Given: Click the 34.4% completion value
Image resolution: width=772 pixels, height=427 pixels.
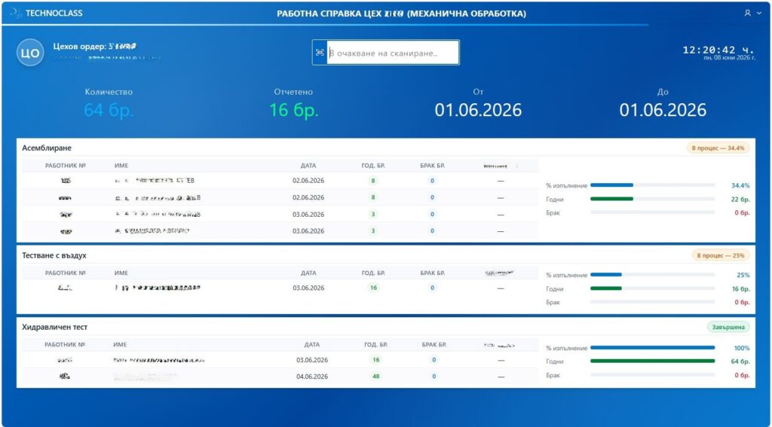Looking at the screenshot, I should (x=740, y=185).
